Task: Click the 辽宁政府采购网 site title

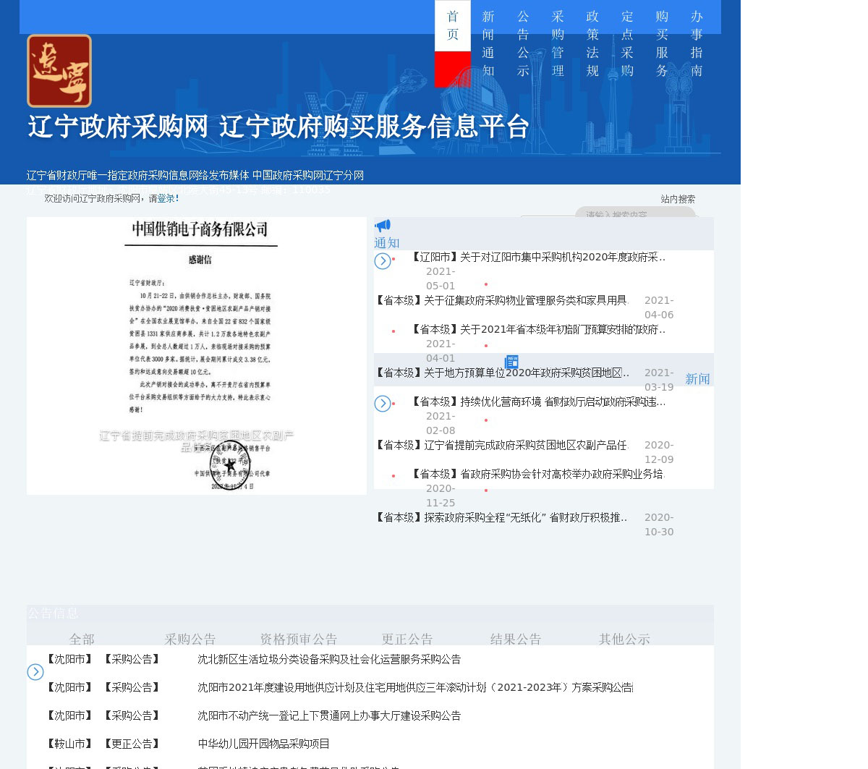Action: (118, 127)
